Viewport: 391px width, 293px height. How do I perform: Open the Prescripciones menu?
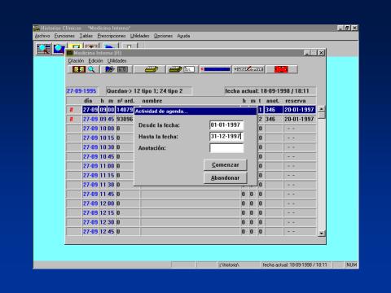tap(112, 36)
